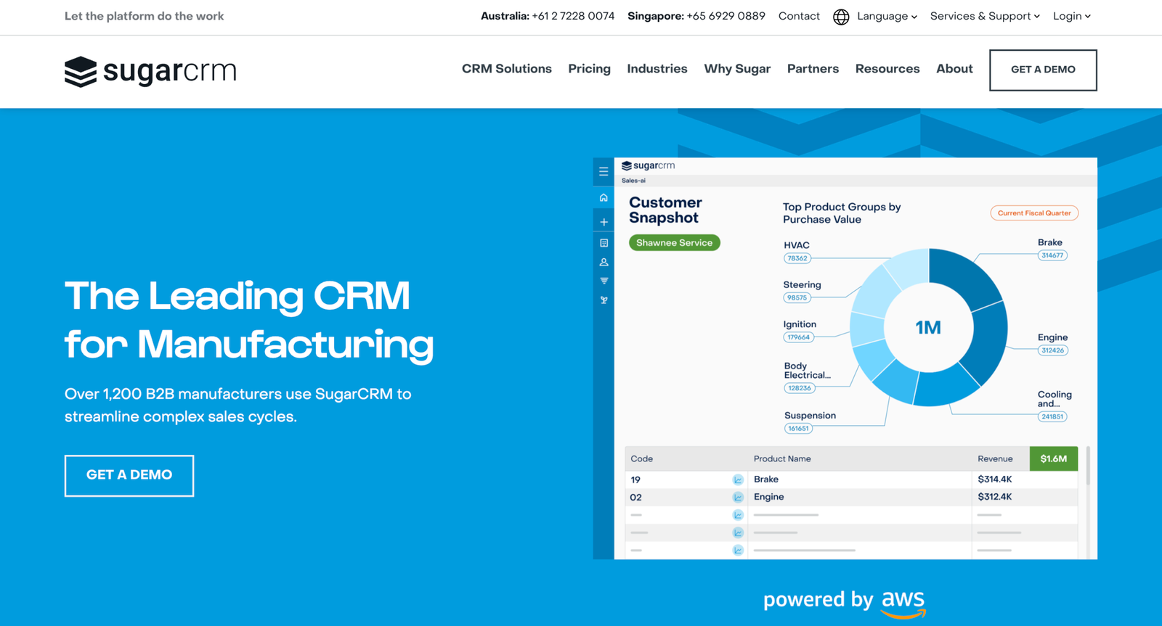This screenshot has width=1162, height=626.
Task: Click The Leading CRM for Manufacturing headline
Action: pyautogui.click(x=249, y=320)
